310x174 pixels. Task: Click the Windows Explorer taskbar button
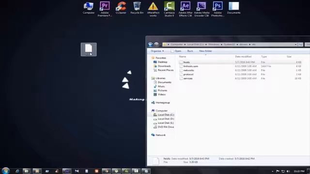(27, 171)
